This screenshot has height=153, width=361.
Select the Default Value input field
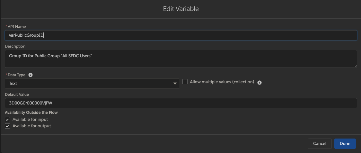tap(180, 103)
